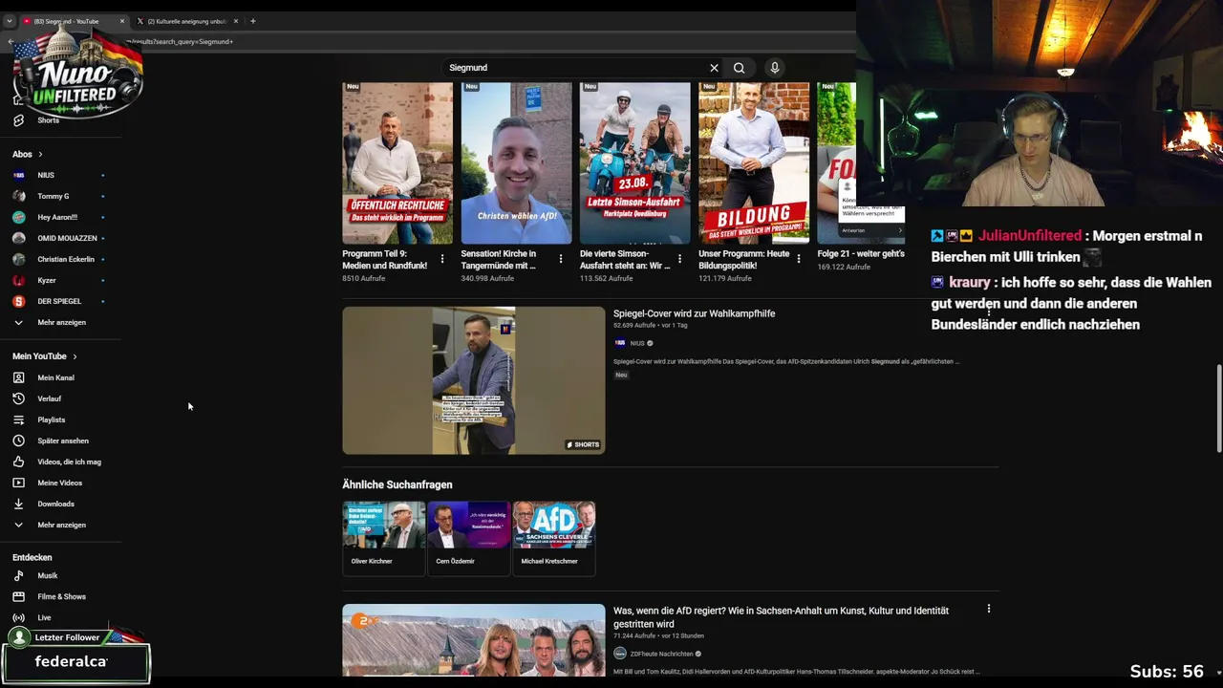Click the page's vertical scrollbar thumb

pos(1218,409)
